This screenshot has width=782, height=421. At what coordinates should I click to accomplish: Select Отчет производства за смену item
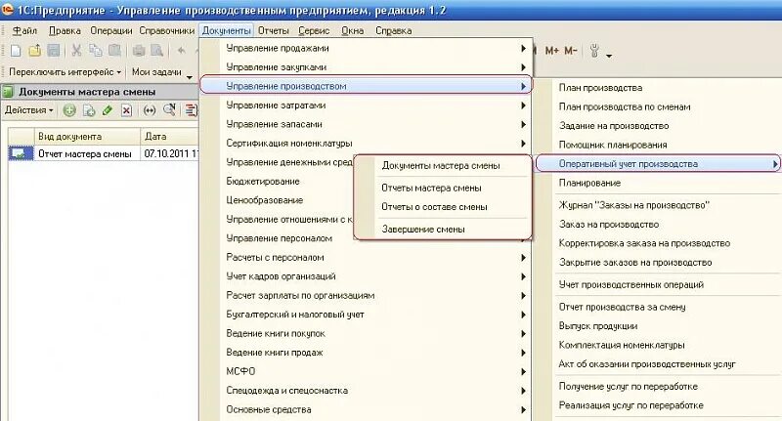click(622, 307)
